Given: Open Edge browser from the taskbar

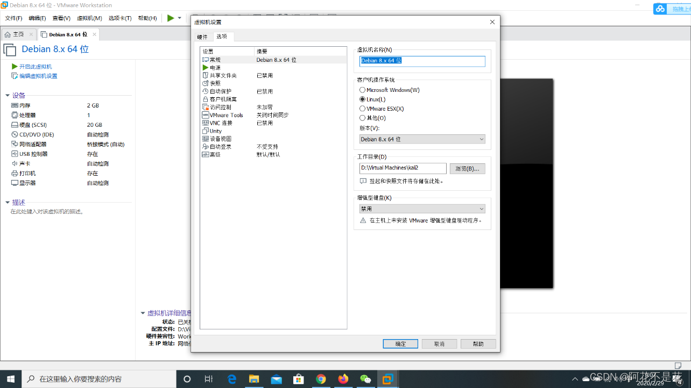Looking at the screenshot, I should coord(232,379).
